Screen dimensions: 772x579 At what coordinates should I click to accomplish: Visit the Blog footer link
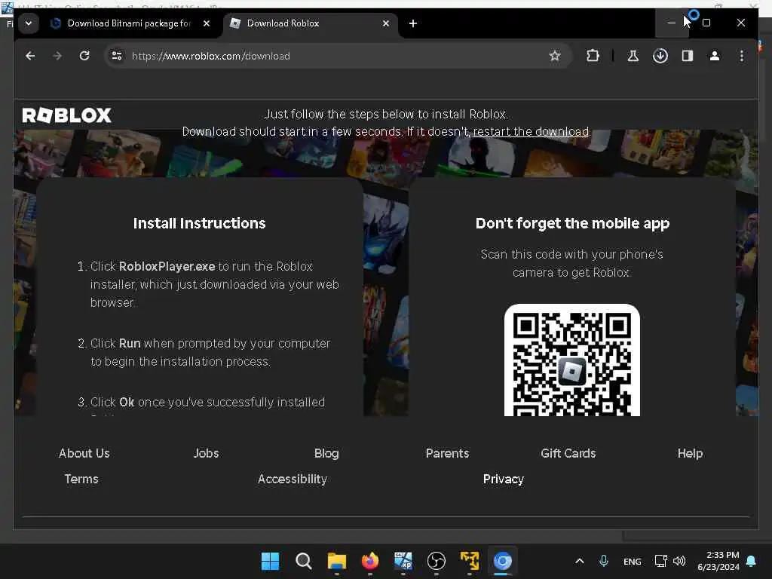[326, 453]
